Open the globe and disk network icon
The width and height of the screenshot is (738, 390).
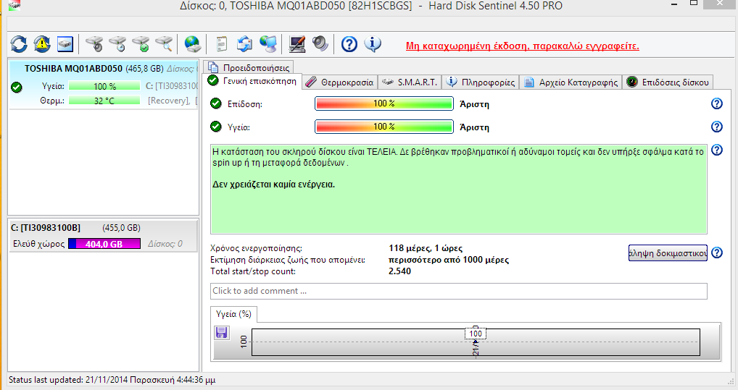click(192, 44)
